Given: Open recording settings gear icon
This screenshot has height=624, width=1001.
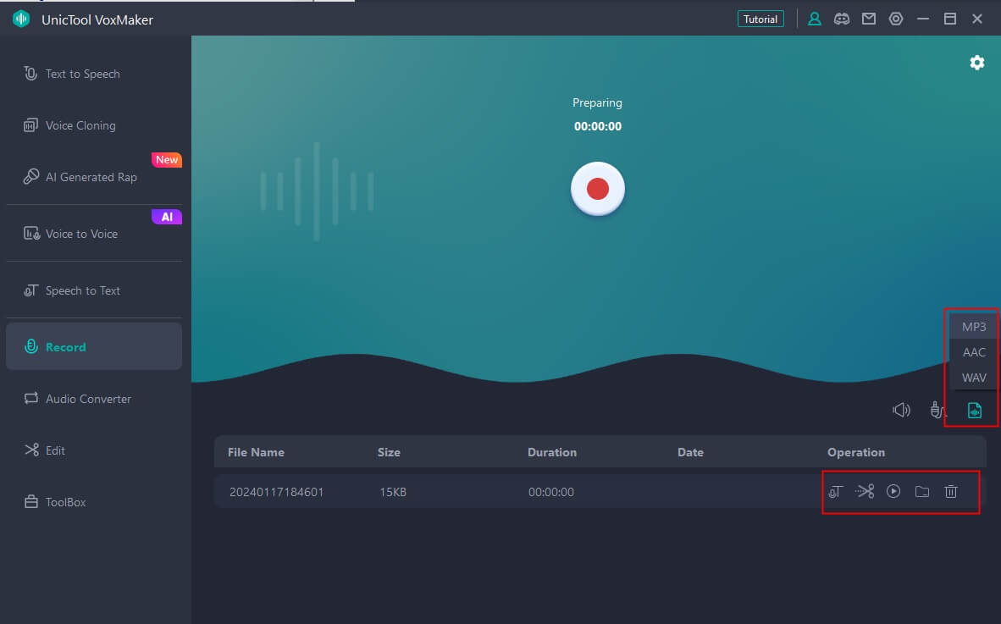Looking at the screenshot, I should pyautogui.click(x=976, y=63).
